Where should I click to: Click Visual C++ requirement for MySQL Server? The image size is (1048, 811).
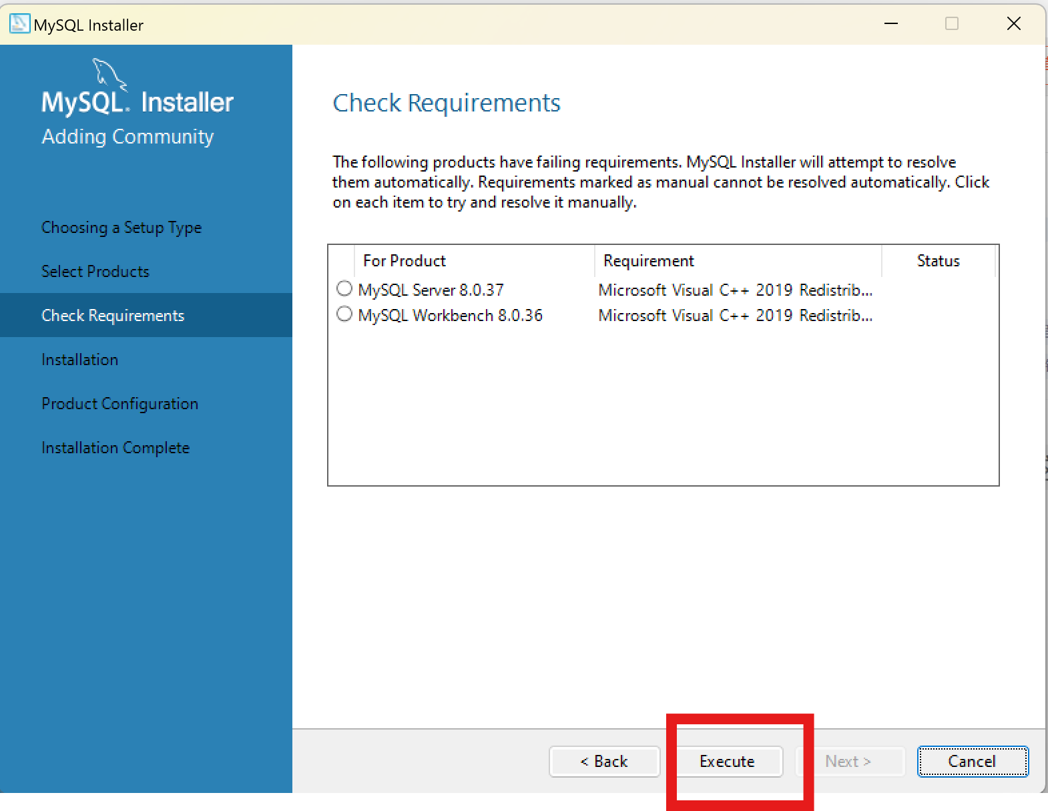click(736, 290)
